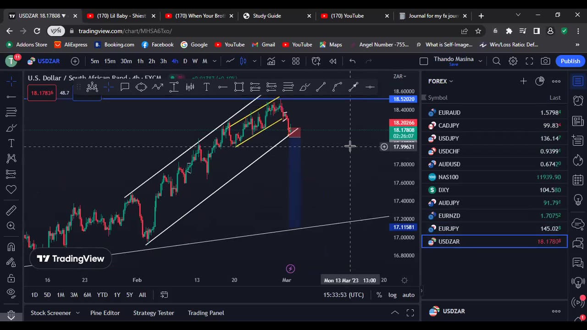Start bar replay with rewind icon
Screen dimensions: 587x330
333,61
